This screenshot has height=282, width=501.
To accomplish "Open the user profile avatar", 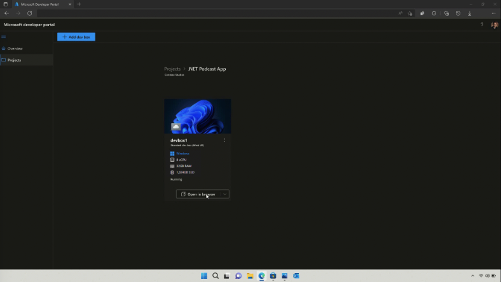I will click(x=494, y=25).
